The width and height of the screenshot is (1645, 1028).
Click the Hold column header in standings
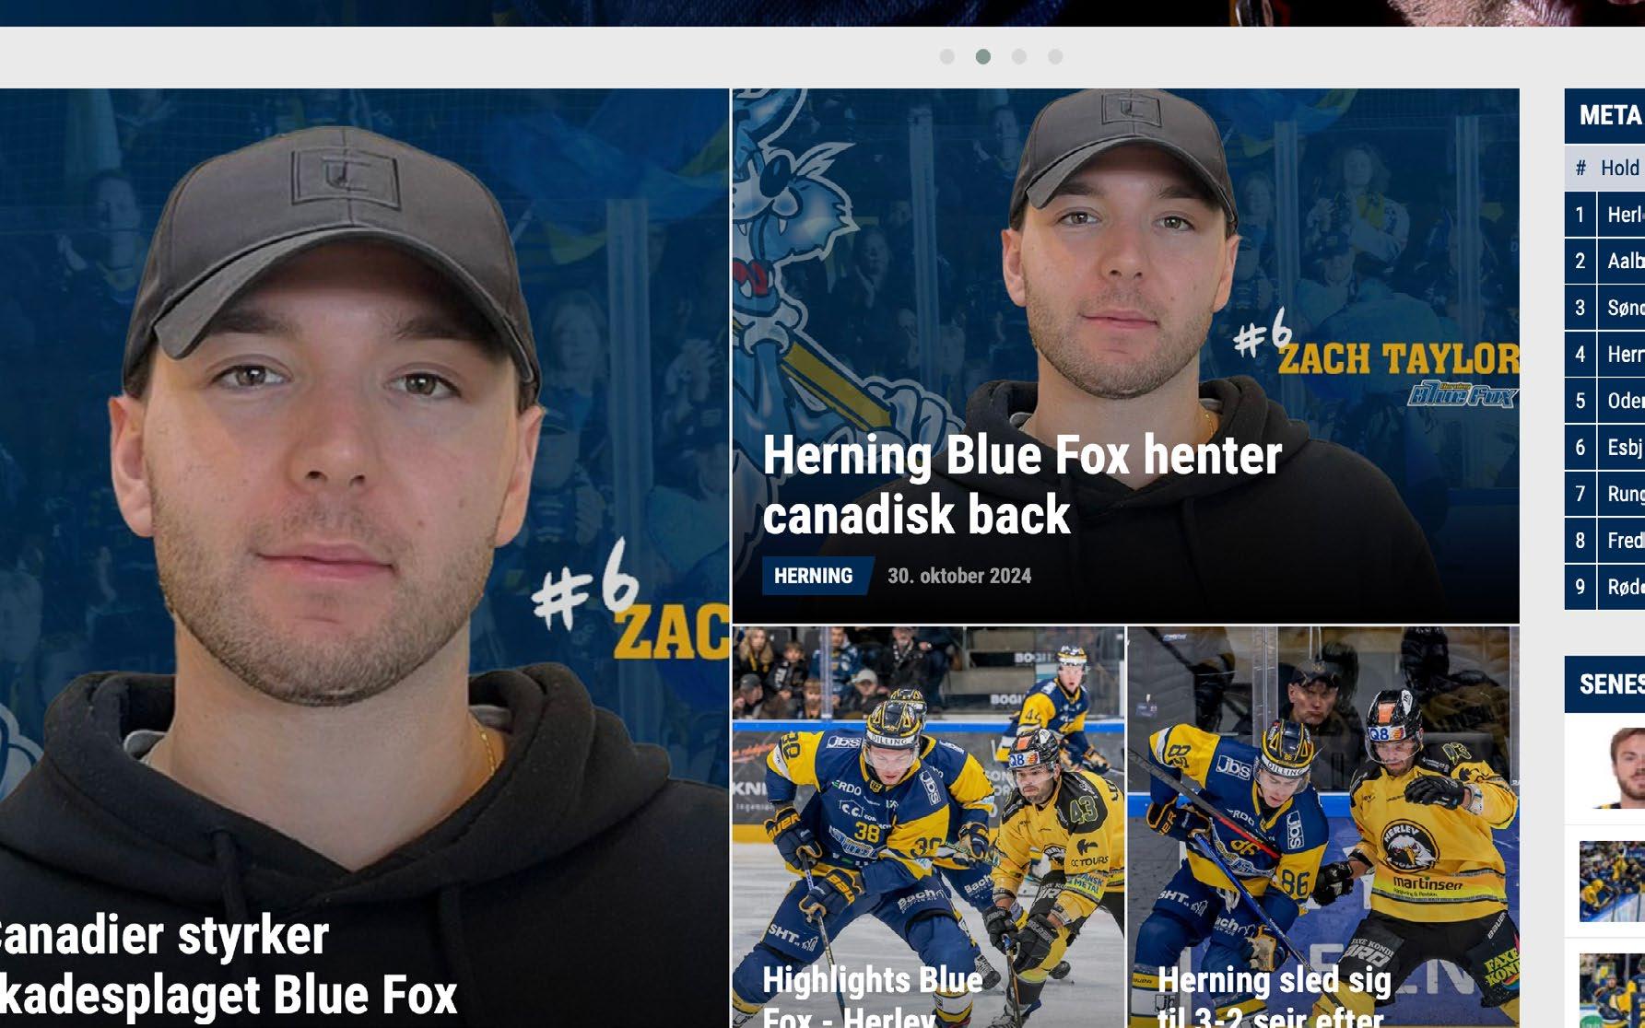point(1620,168)
